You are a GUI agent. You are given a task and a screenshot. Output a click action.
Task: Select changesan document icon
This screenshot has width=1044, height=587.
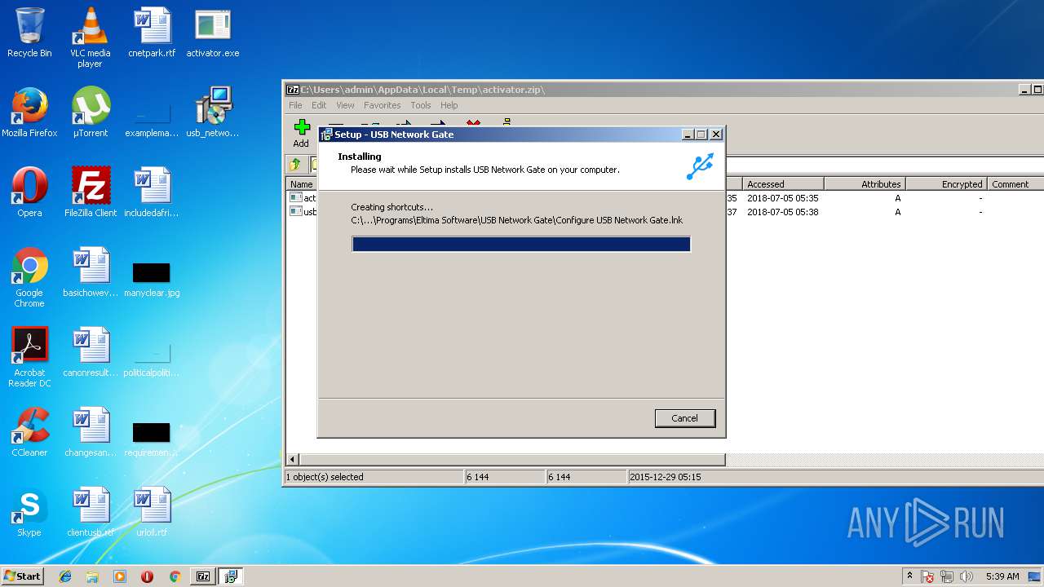point(90,433)
